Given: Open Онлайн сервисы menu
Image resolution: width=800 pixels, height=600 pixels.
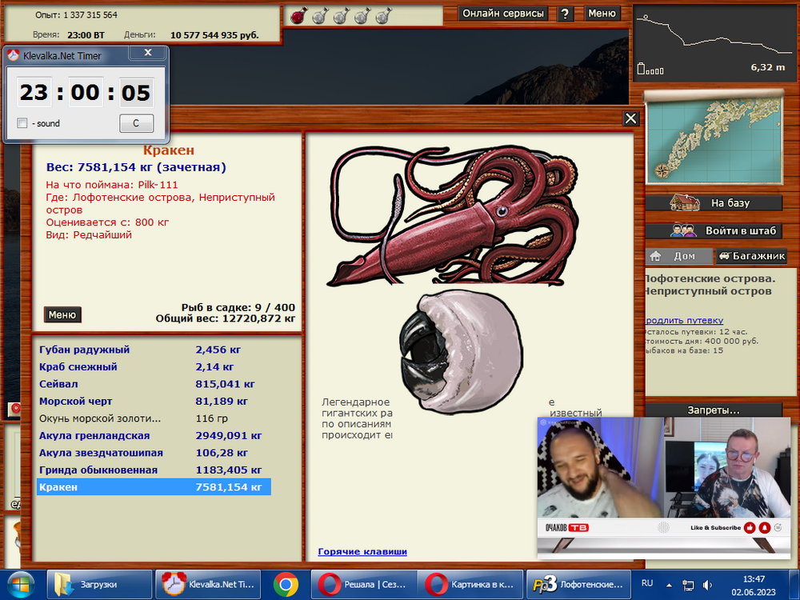Looking at the screenshot, I should [504, 14].
